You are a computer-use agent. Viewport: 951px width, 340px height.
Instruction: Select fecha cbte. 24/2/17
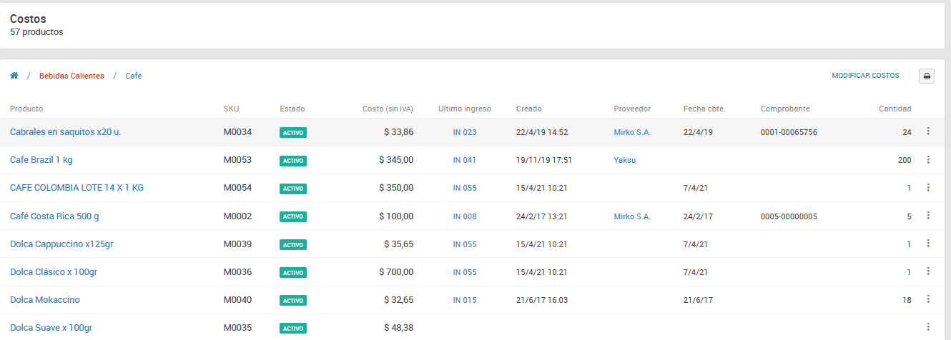[x=698, y=216]
